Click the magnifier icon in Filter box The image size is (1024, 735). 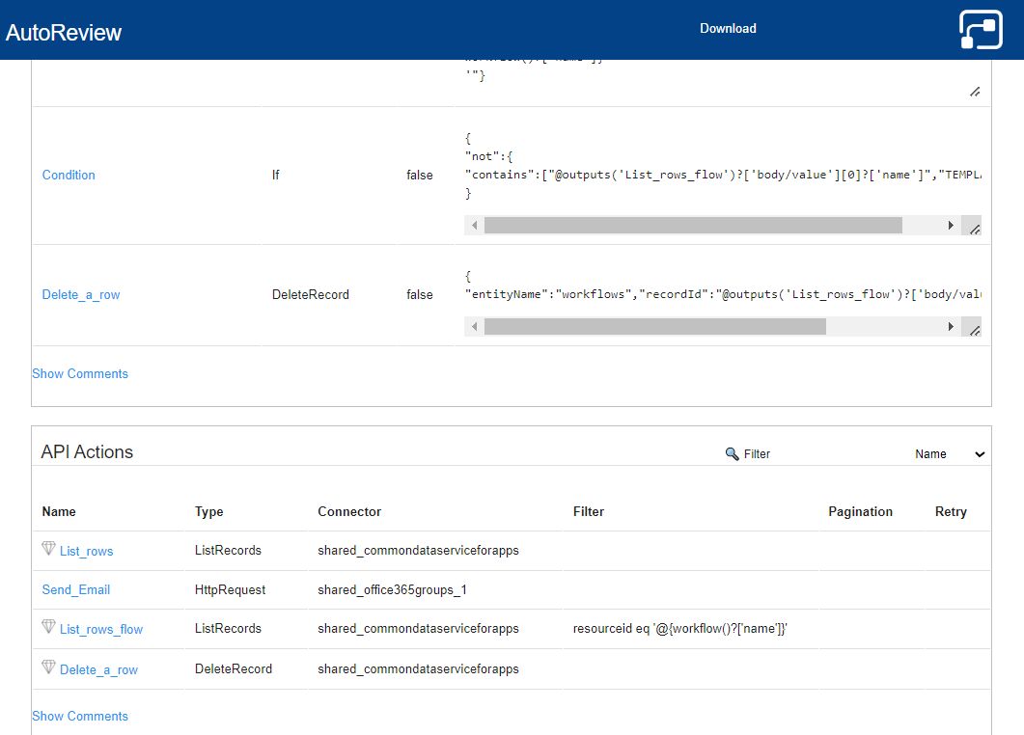click(732, 453)
